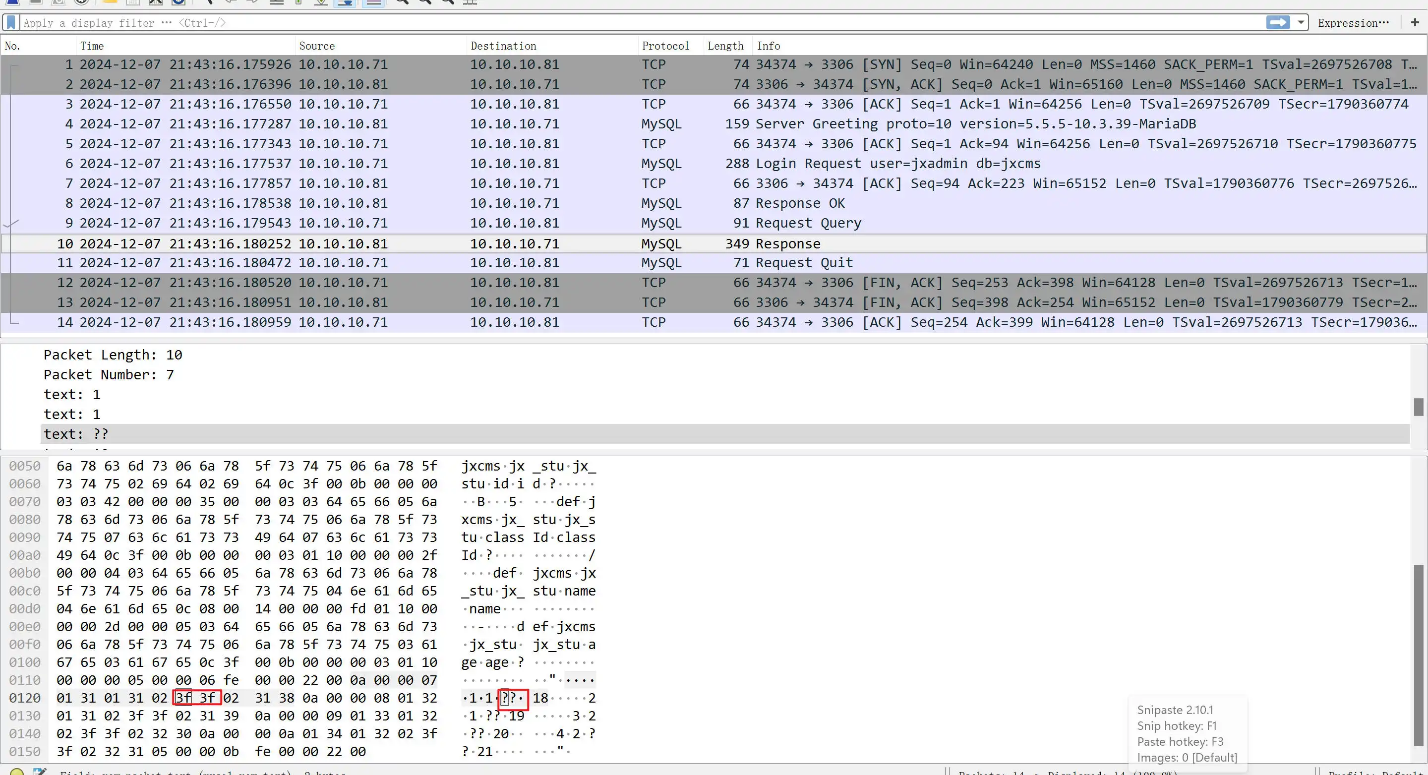
Task: Apply the display filter with the arrow button
Action: coord(1278,23)
